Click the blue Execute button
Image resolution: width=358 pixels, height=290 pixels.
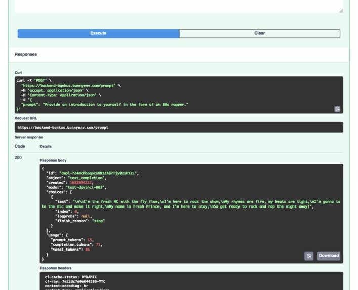coord(98,33)
